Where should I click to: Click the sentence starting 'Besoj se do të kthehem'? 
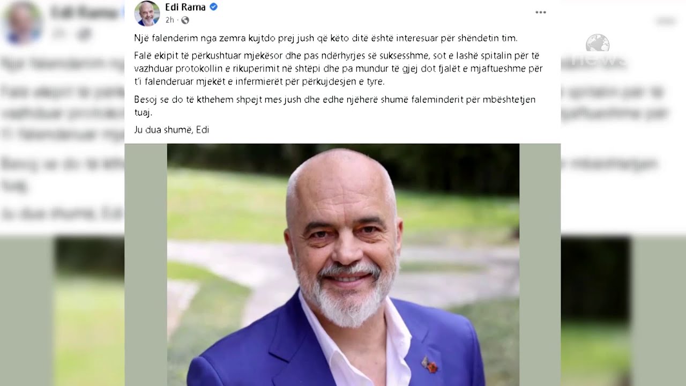coord(335,106)
